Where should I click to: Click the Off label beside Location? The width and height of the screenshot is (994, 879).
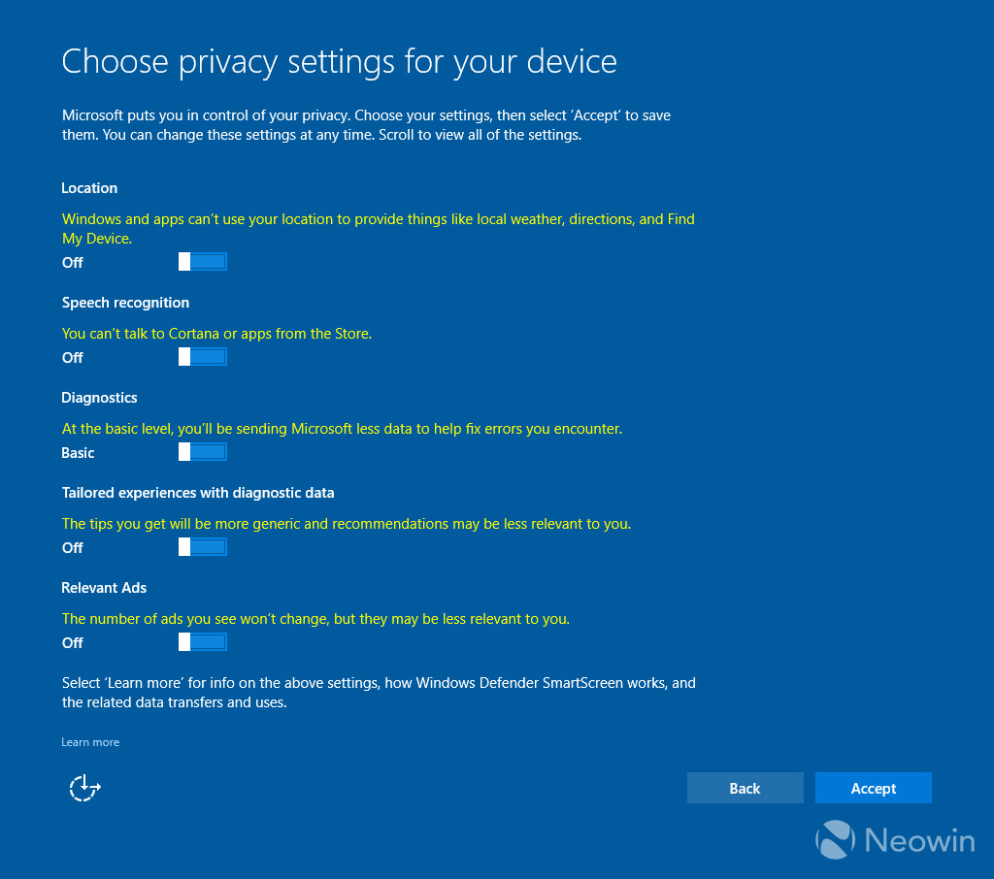click(x=72, y=262)
